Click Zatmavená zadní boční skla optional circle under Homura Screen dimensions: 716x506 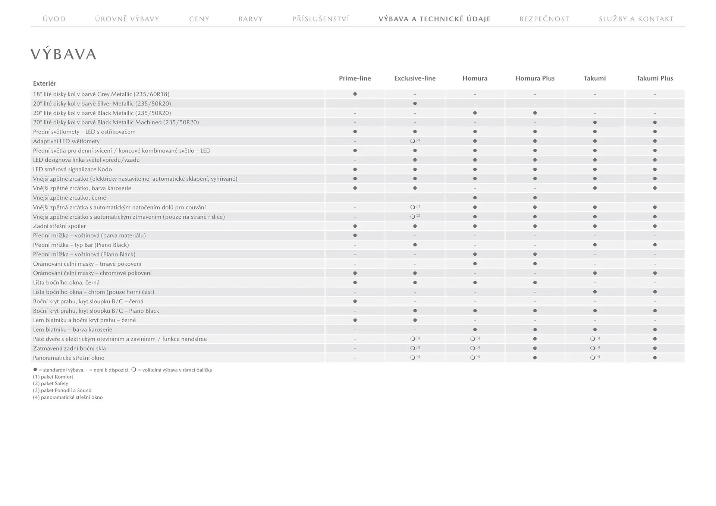[x=472, y=348]
